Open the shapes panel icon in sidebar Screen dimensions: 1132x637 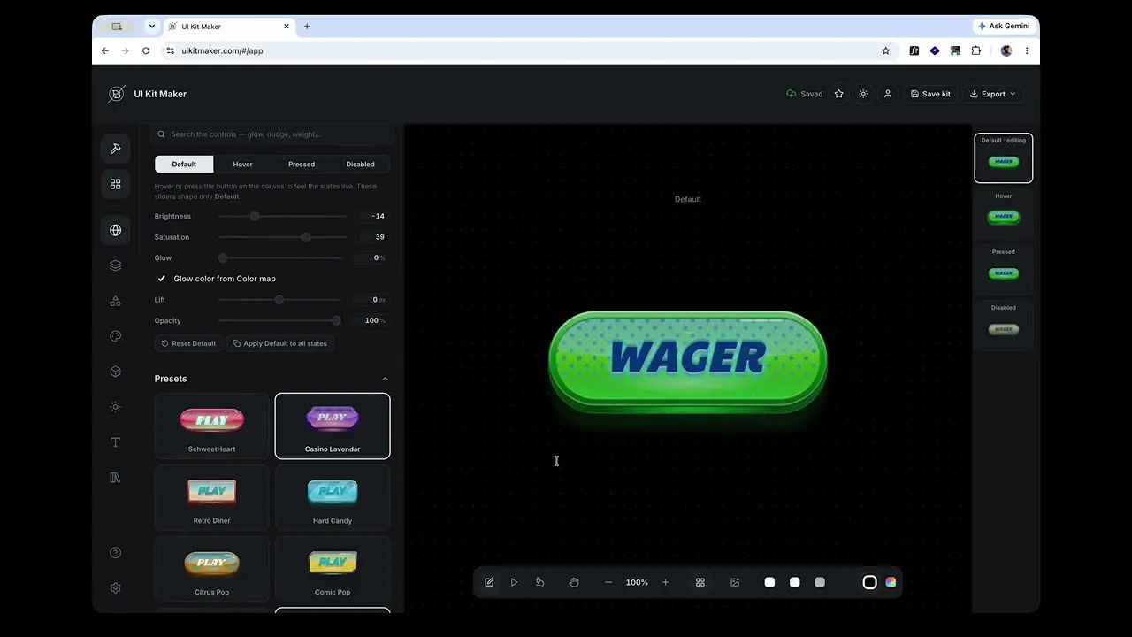point(115,301)
